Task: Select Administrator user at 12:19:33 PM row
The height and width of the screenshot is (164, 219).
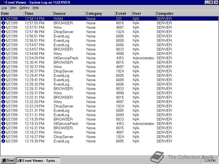Action: click(x=143, y=124)
